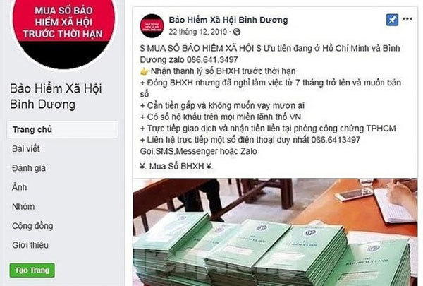
Task: Select the Trang chủ tab
Action: (63, 129)
